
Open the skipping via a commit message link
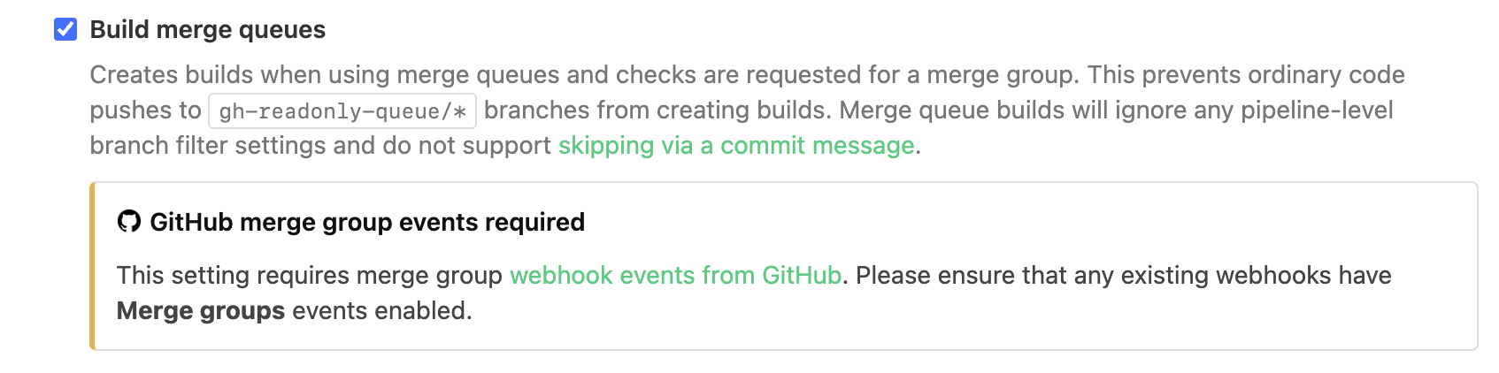(x=735, y=146)
